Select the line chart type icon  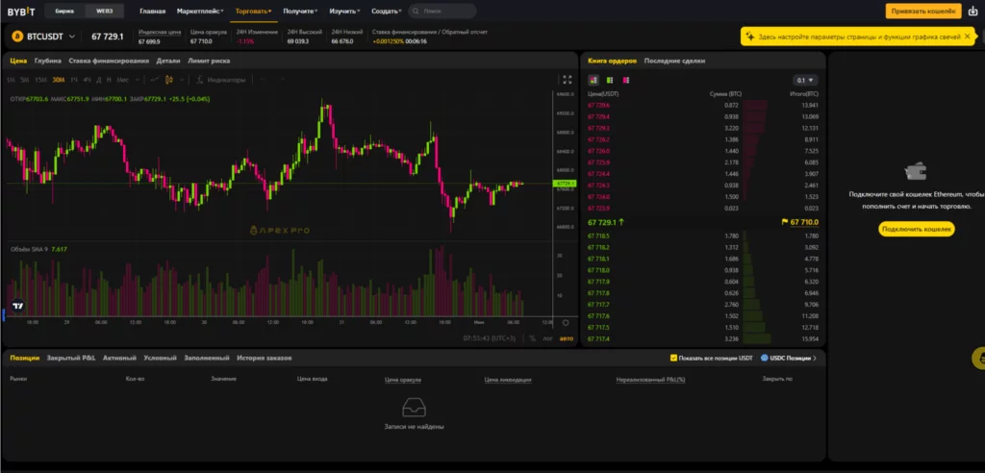[155, 80]
